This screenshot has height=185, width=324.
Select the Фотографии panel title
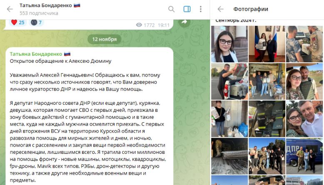(251, 9)
